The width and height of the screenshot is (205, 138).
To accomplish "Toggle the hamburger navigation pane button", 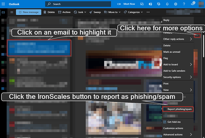I will click(12, 12).
